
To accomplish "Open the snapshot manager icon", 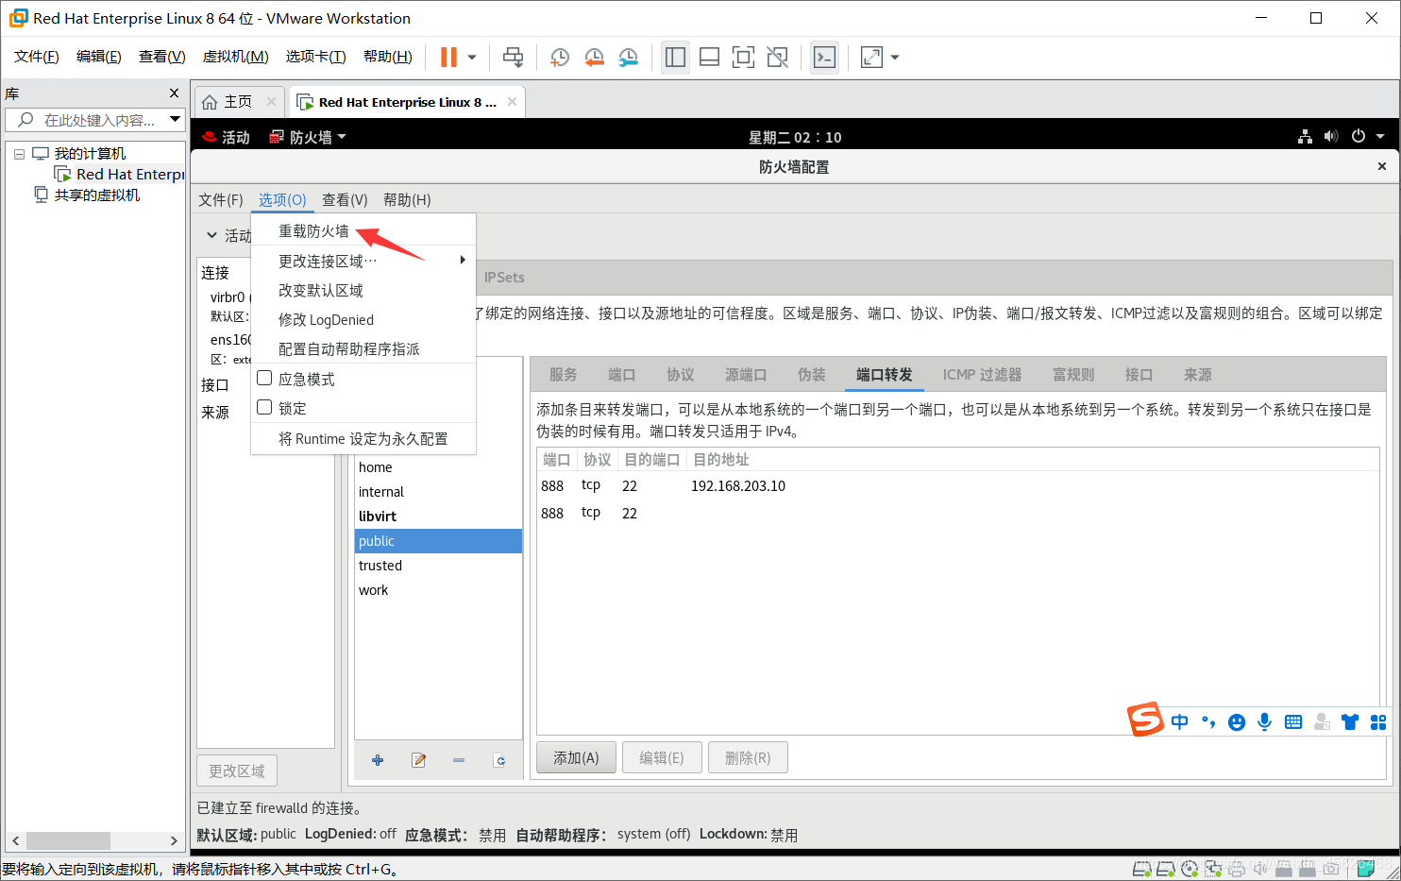I will [x=629, y=58].
